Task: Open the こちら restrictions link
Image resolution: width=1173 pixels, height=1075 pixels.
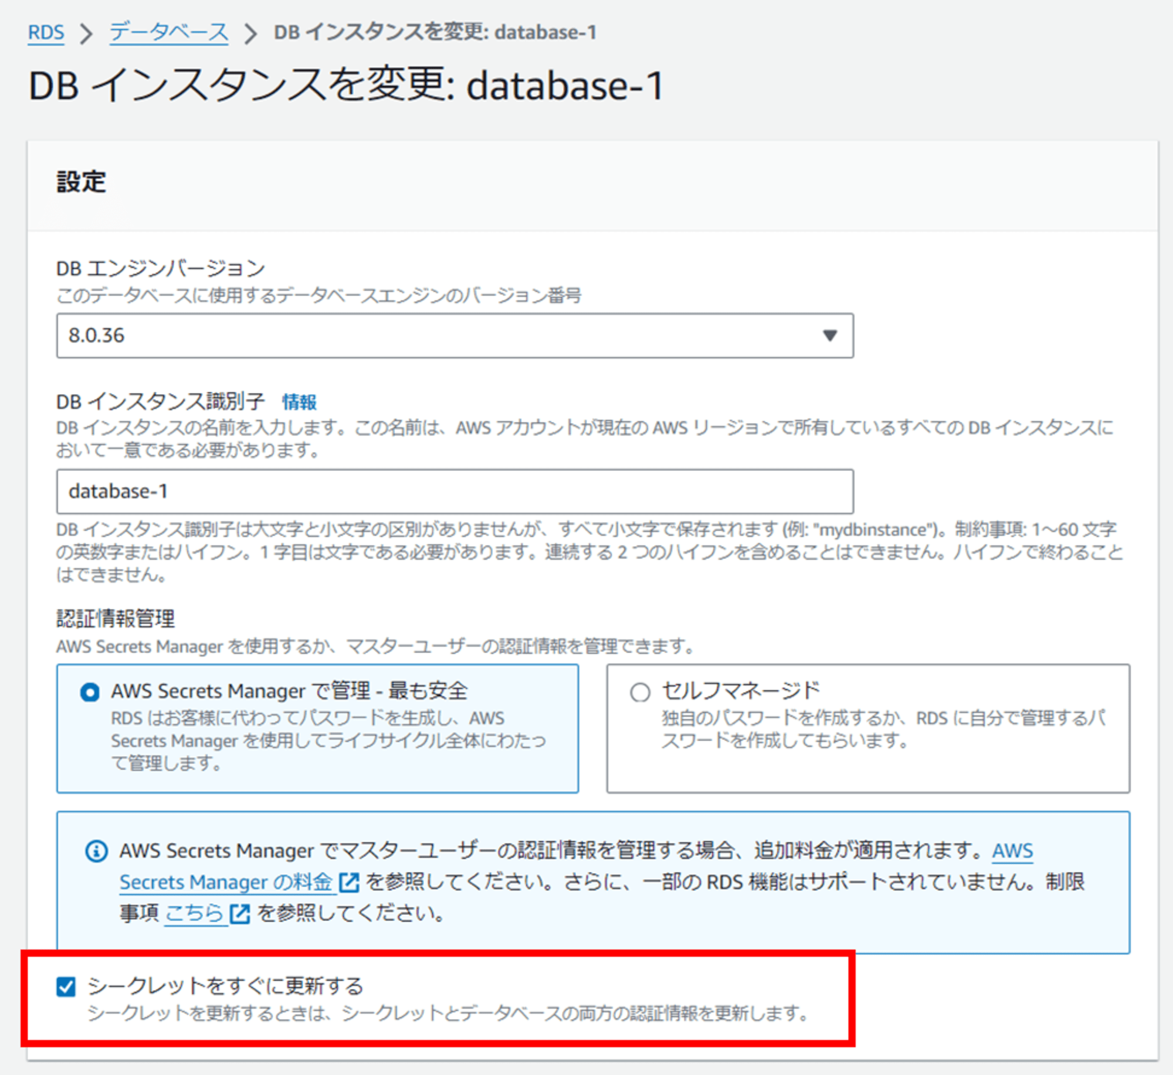Action: (x=194, y=913)
